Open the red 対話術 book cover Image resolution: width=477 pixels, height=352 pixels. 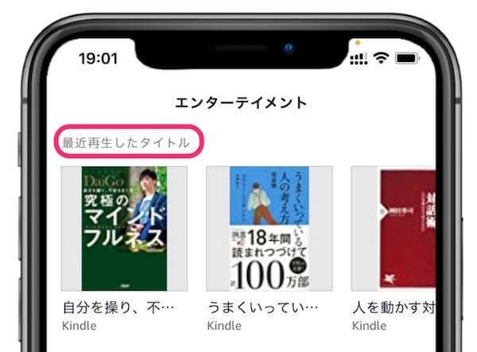(408, 229)
